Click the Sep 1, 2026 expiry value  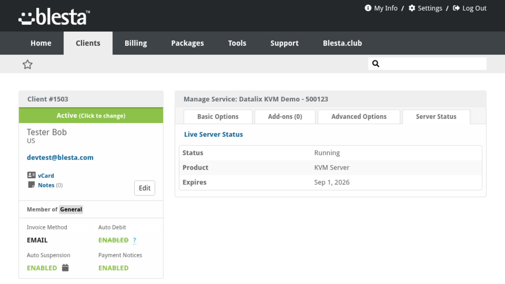coord(332,182)
